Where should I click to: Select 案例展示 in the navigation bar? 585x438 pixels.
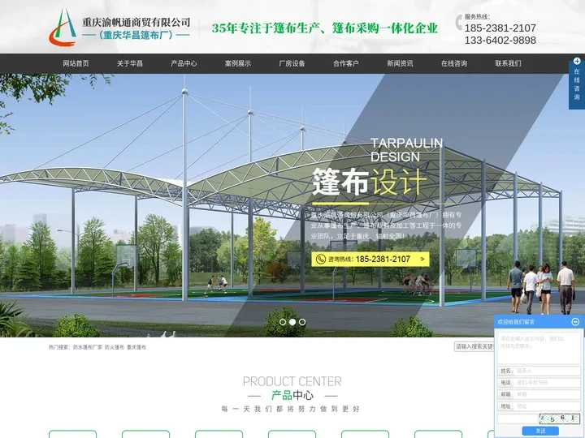point(238,63)
